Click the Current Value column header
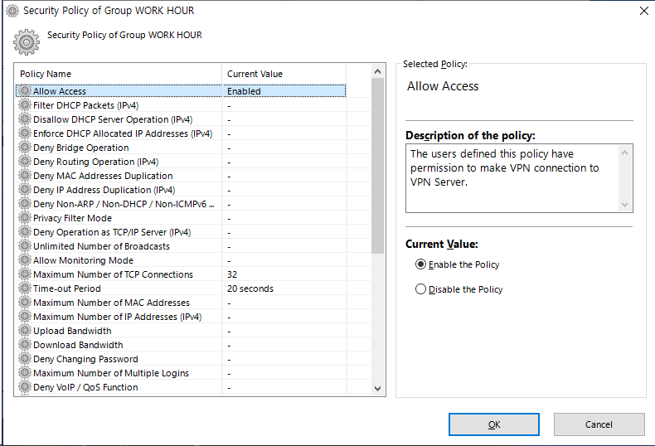The image size is (655, 446). click(284, 74)
